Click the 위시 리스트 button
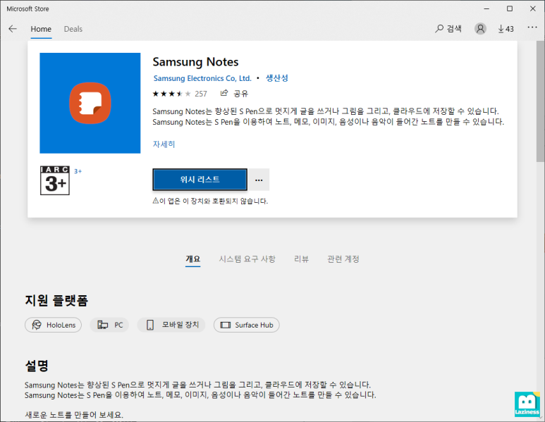This screenshot has width=545, height=422. [x=200, y=180]
